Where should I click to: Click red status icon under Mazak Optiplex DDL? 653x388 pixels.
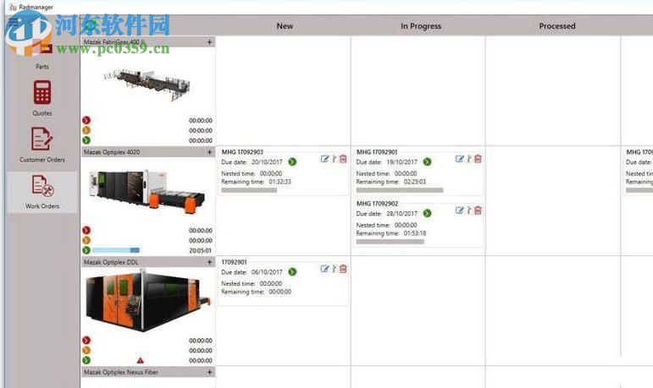(x=86, y=341)
